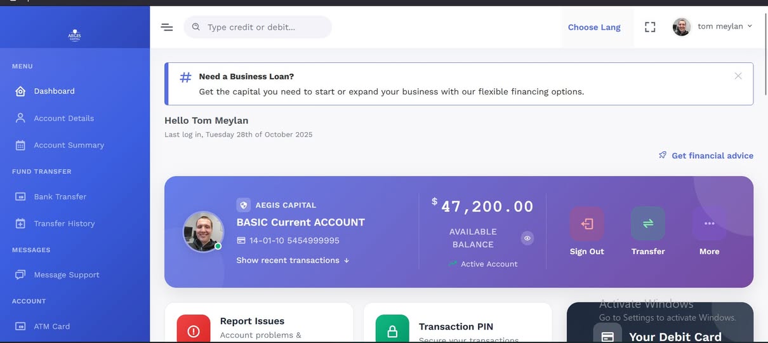This screenshot has height=343, width=768.
Task: Toggle balance visibility with the eye icon
Action: pos(527,238)
